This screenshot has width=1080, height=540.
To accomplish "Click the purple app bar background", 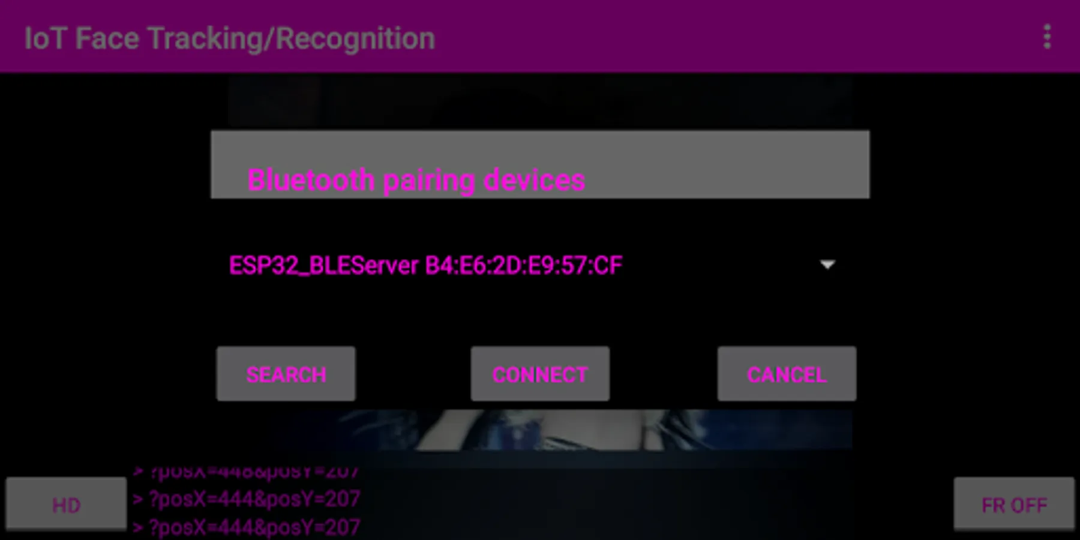I will coord(720,37).
